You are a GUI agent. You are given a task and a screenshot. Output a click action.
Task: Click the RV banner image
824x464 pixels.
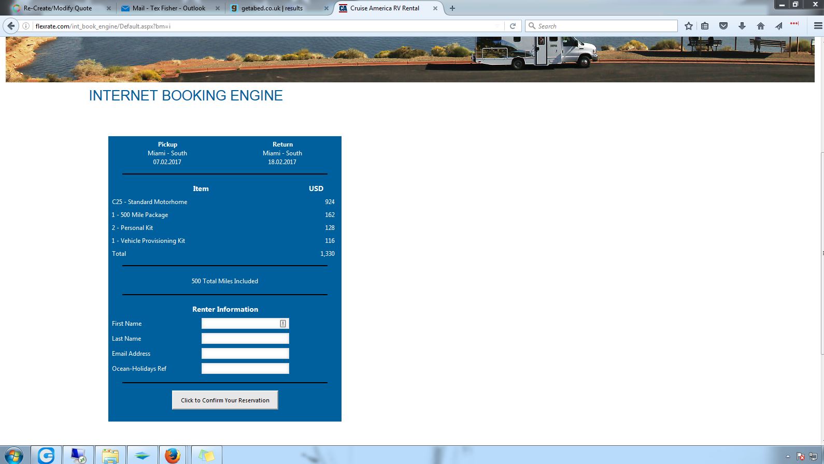(410, 60)
